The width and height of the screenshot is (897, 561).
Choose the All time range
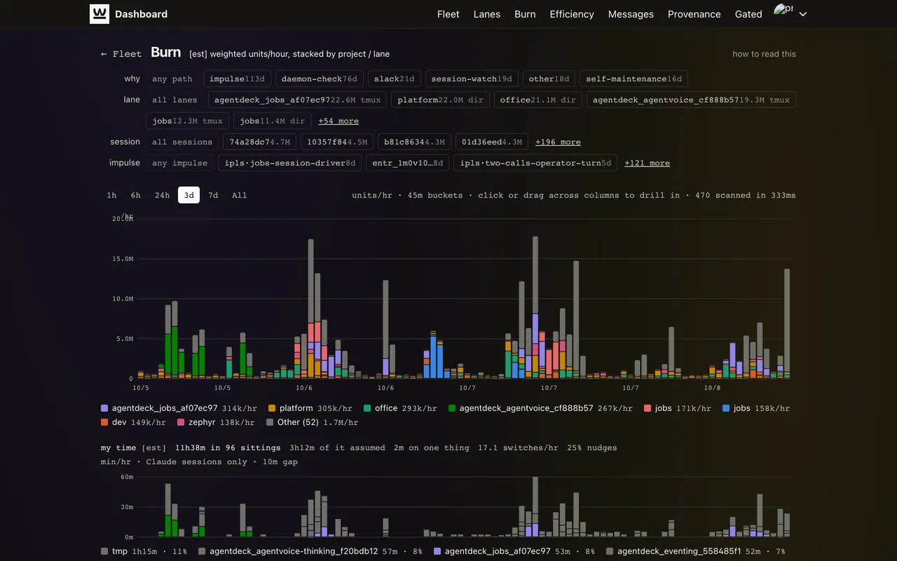coord(240,195)
